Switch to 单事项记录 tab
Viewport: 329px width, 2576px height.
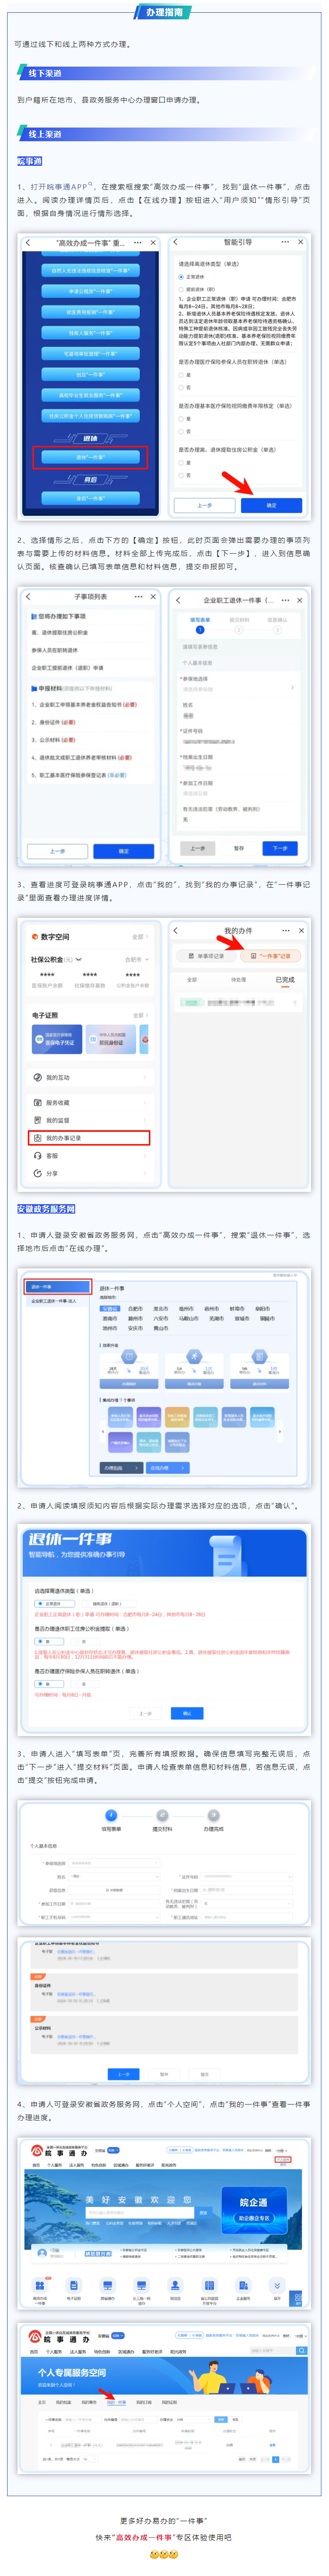[206, 955]
